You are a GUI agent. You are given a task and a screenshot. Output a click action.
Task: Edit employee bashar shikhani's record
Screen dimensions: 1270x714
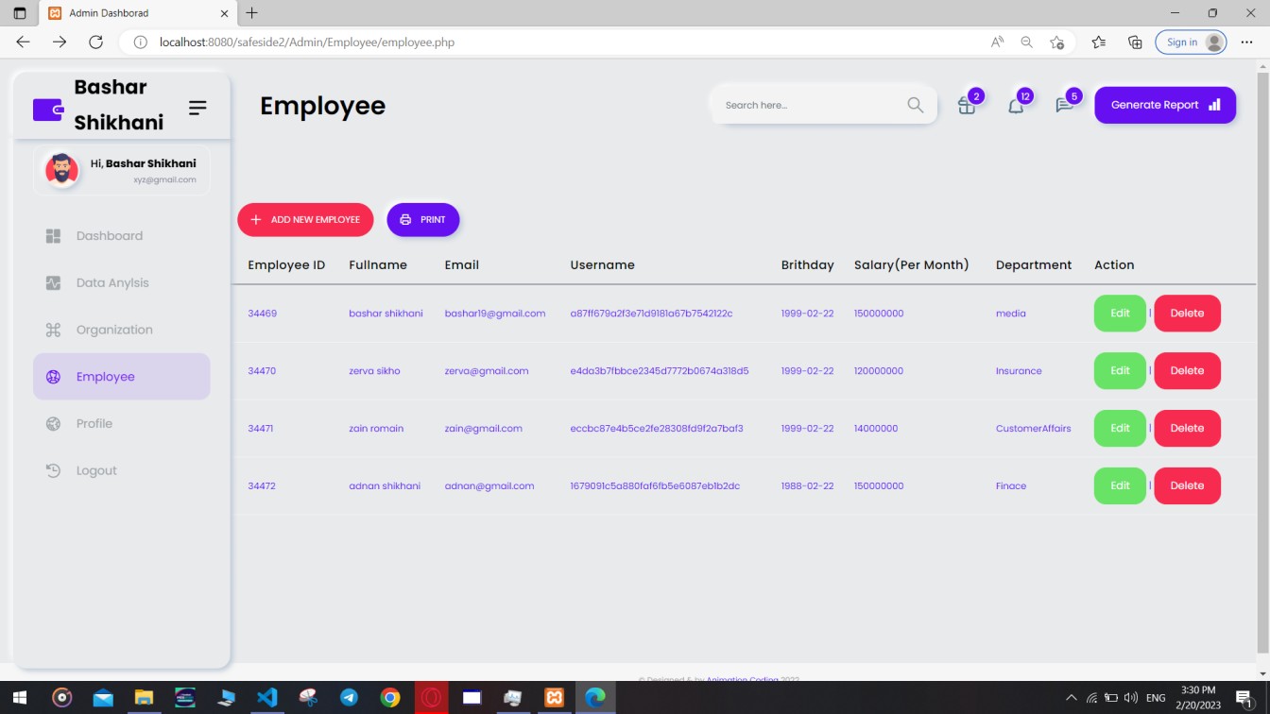point(1120,314)
